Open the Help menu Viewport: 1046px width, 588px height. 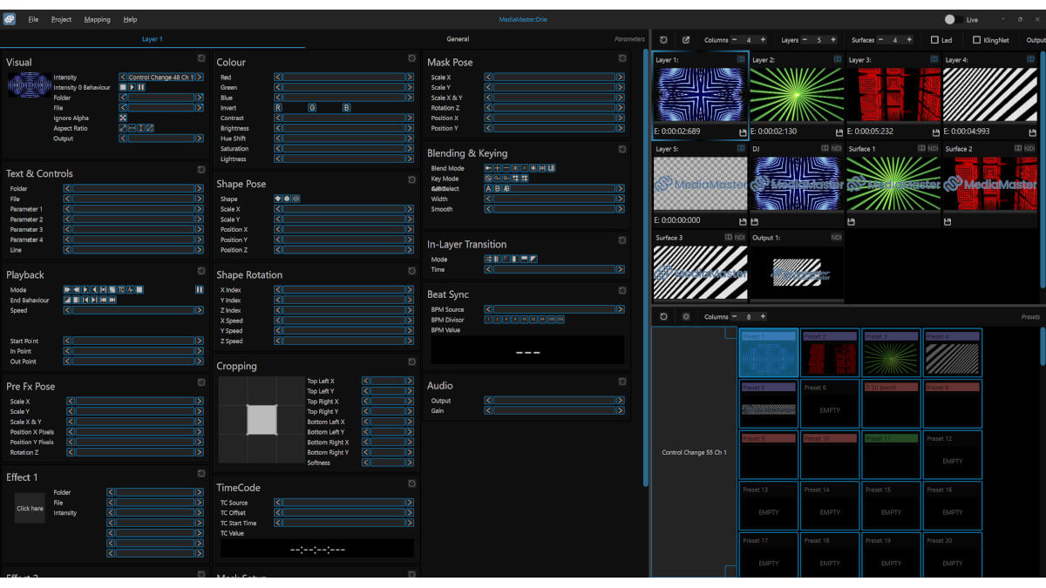click(x=130, y=19)
